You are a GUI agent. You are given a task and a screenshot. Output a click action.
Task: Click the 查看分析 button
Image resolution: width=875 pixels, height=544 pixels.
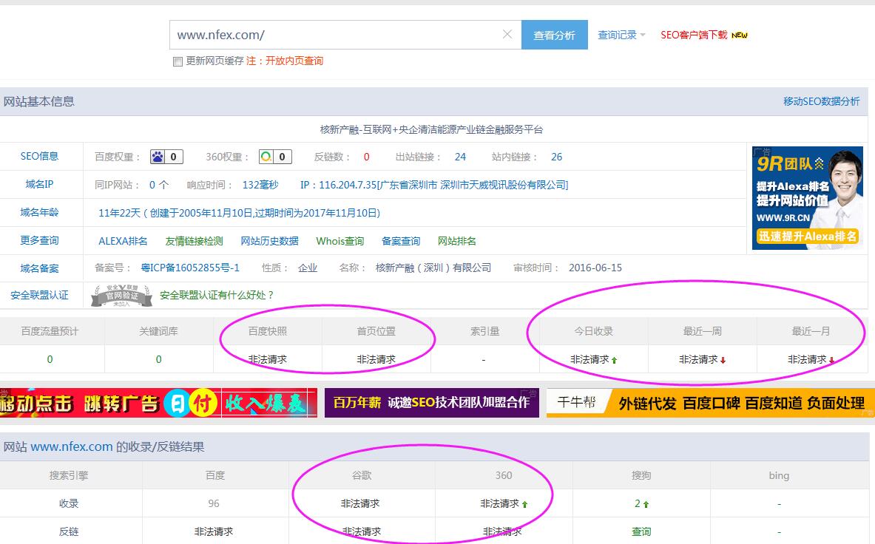(554, 35)
